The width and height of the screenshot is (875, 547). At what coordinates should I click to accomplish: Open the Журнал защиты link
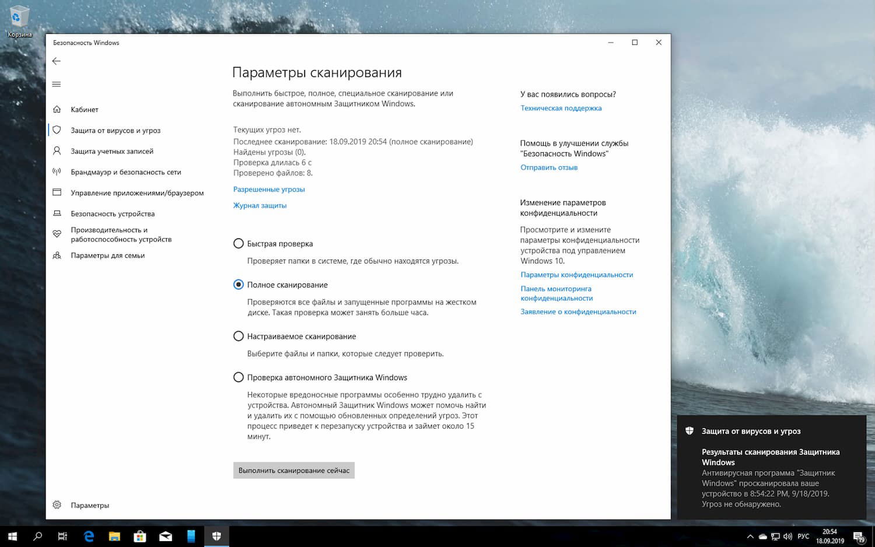pos(260,205)
